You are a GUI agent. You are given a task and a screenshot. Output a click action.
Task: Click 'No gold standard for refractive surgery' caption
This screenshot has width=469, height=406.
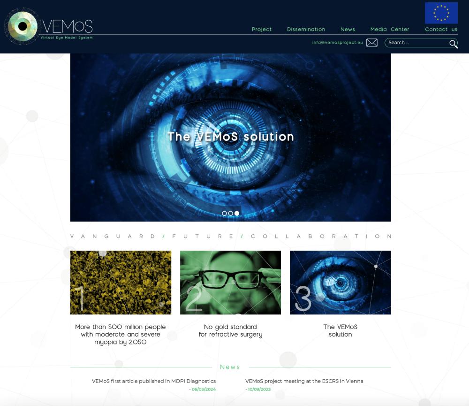click(231, 330)
